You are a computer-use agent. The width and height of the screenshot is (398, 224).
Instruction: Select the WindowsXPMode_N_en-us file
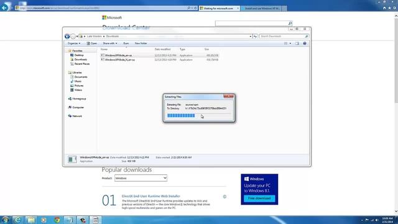pyautogui.click(x=120, y=60)
